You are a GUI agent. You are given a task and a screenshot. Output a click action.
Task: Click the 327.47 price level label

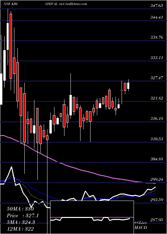pos(156,78)
